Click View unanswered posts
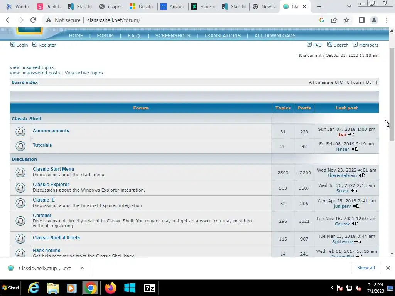The width and height of the screenshot is (395, 296). [35, 73]
